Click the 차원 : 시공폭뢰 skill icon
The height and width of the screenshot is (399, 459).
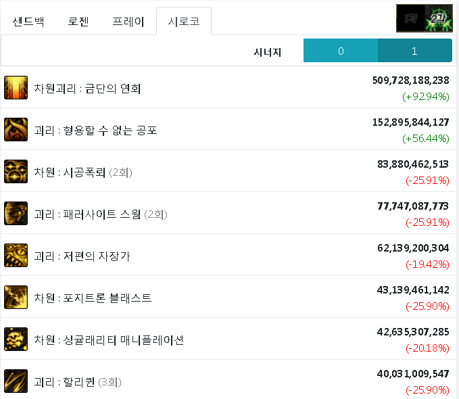(16, 172)
